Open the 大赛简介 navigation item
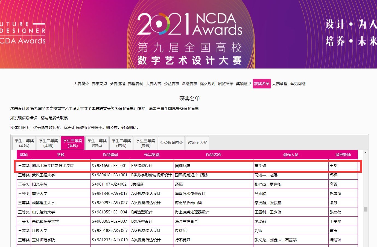377x247 pixels. [x=81, y=84]
